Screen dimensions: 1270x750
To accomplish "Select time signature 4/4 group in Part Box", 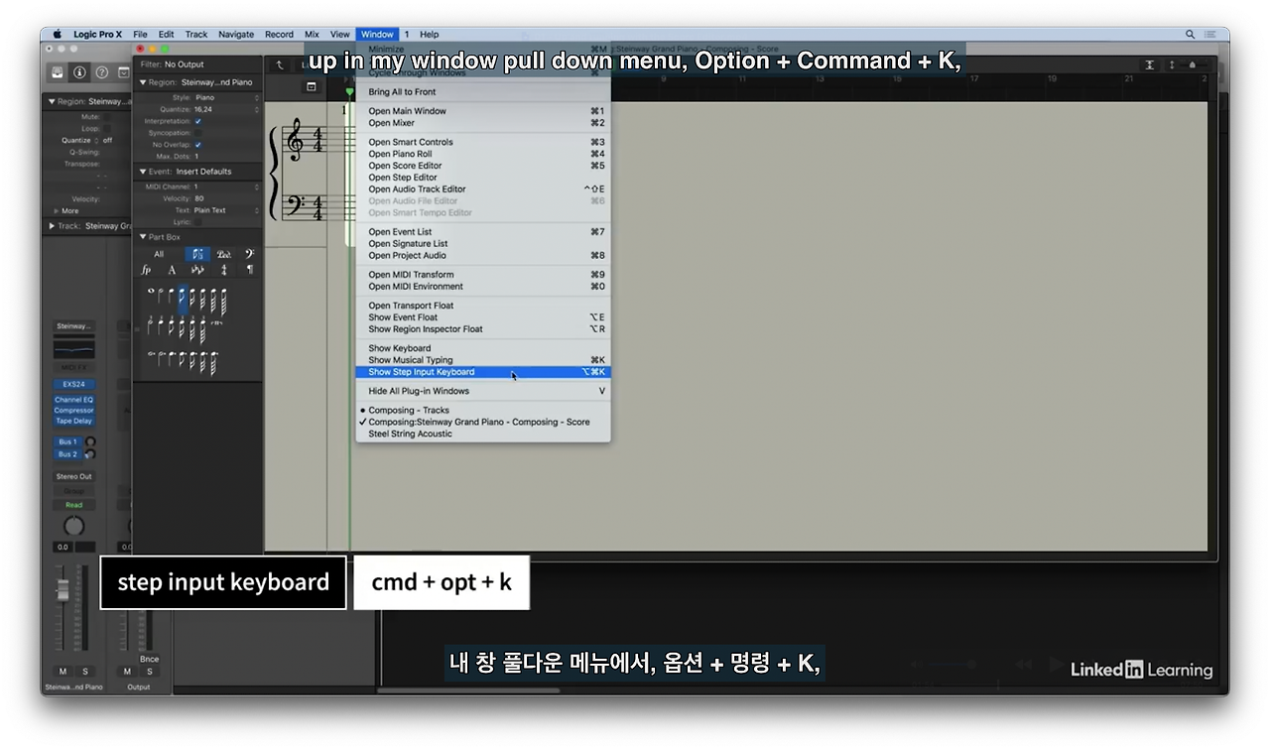I will tap(224, 270).
